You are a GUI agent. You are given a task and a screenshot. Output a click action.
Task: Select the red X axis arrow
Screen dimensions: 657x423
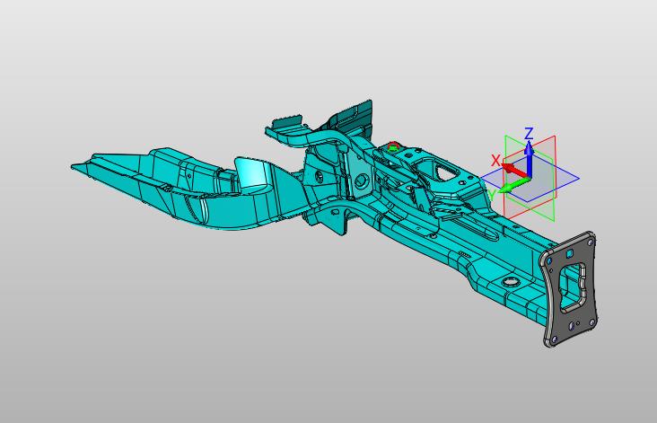pyautogui.click(x=515, y=171)
